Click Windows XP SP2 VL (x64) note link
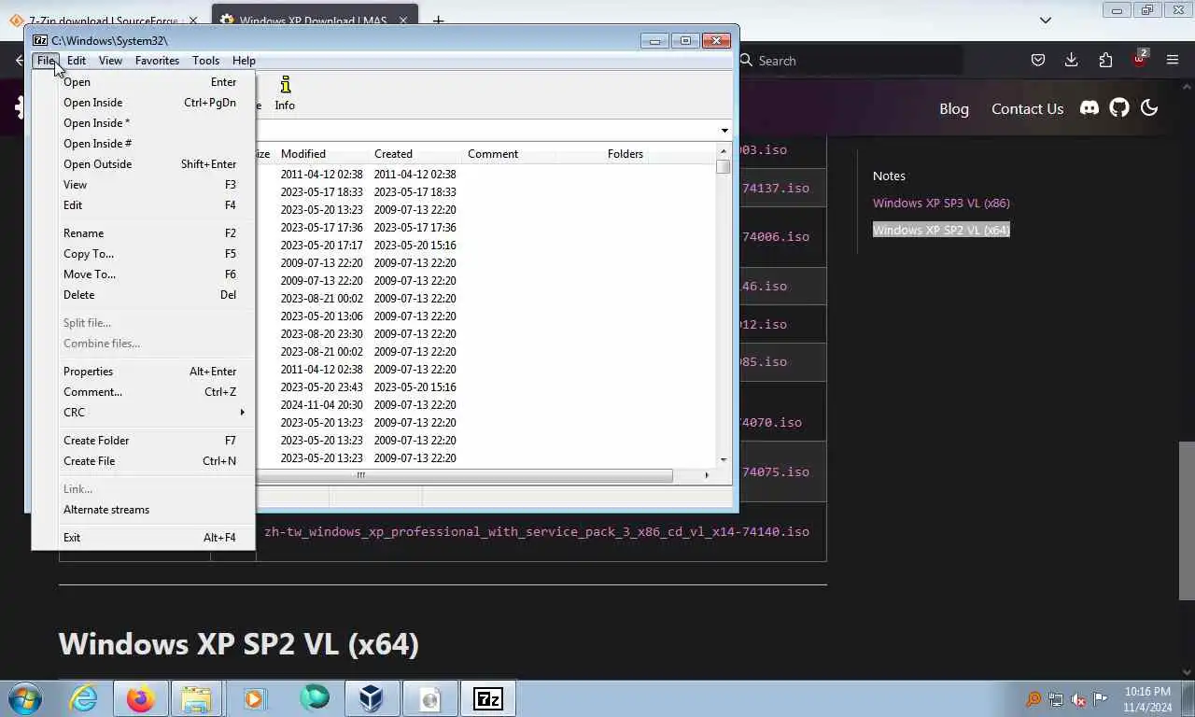1195x717 pixels. point(941,230)
